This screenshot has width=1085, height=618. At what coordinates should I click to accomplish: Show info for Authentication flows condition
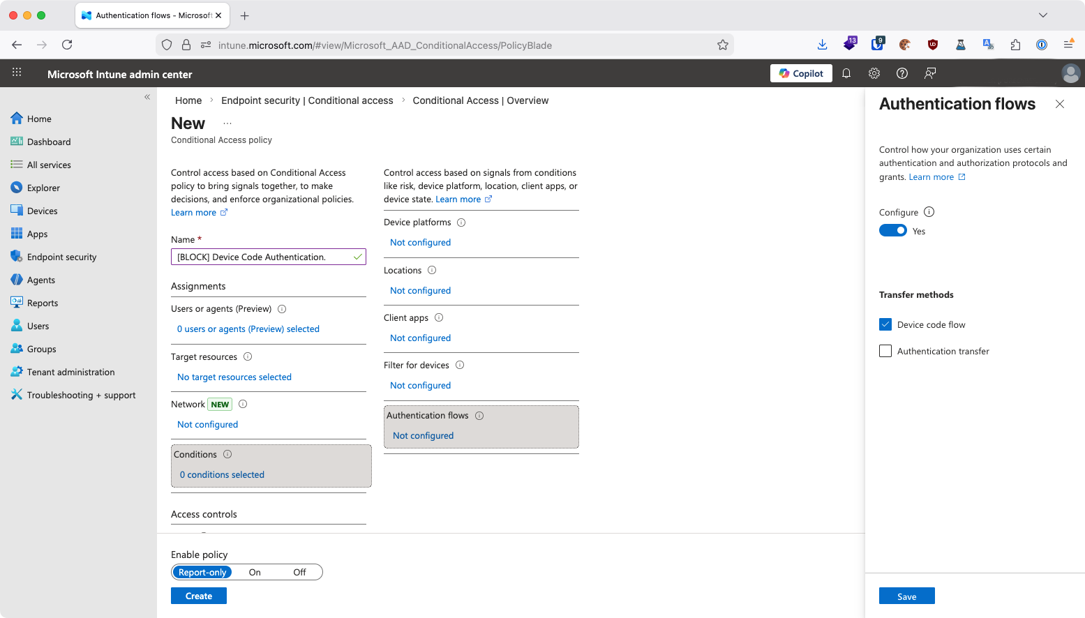[x=479, y=416]
